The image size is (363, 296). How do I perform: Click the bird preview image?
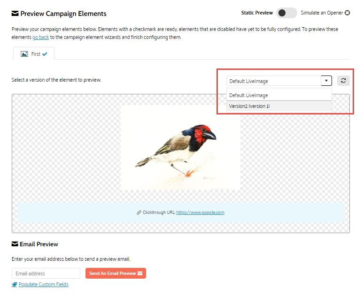point(181,147)
